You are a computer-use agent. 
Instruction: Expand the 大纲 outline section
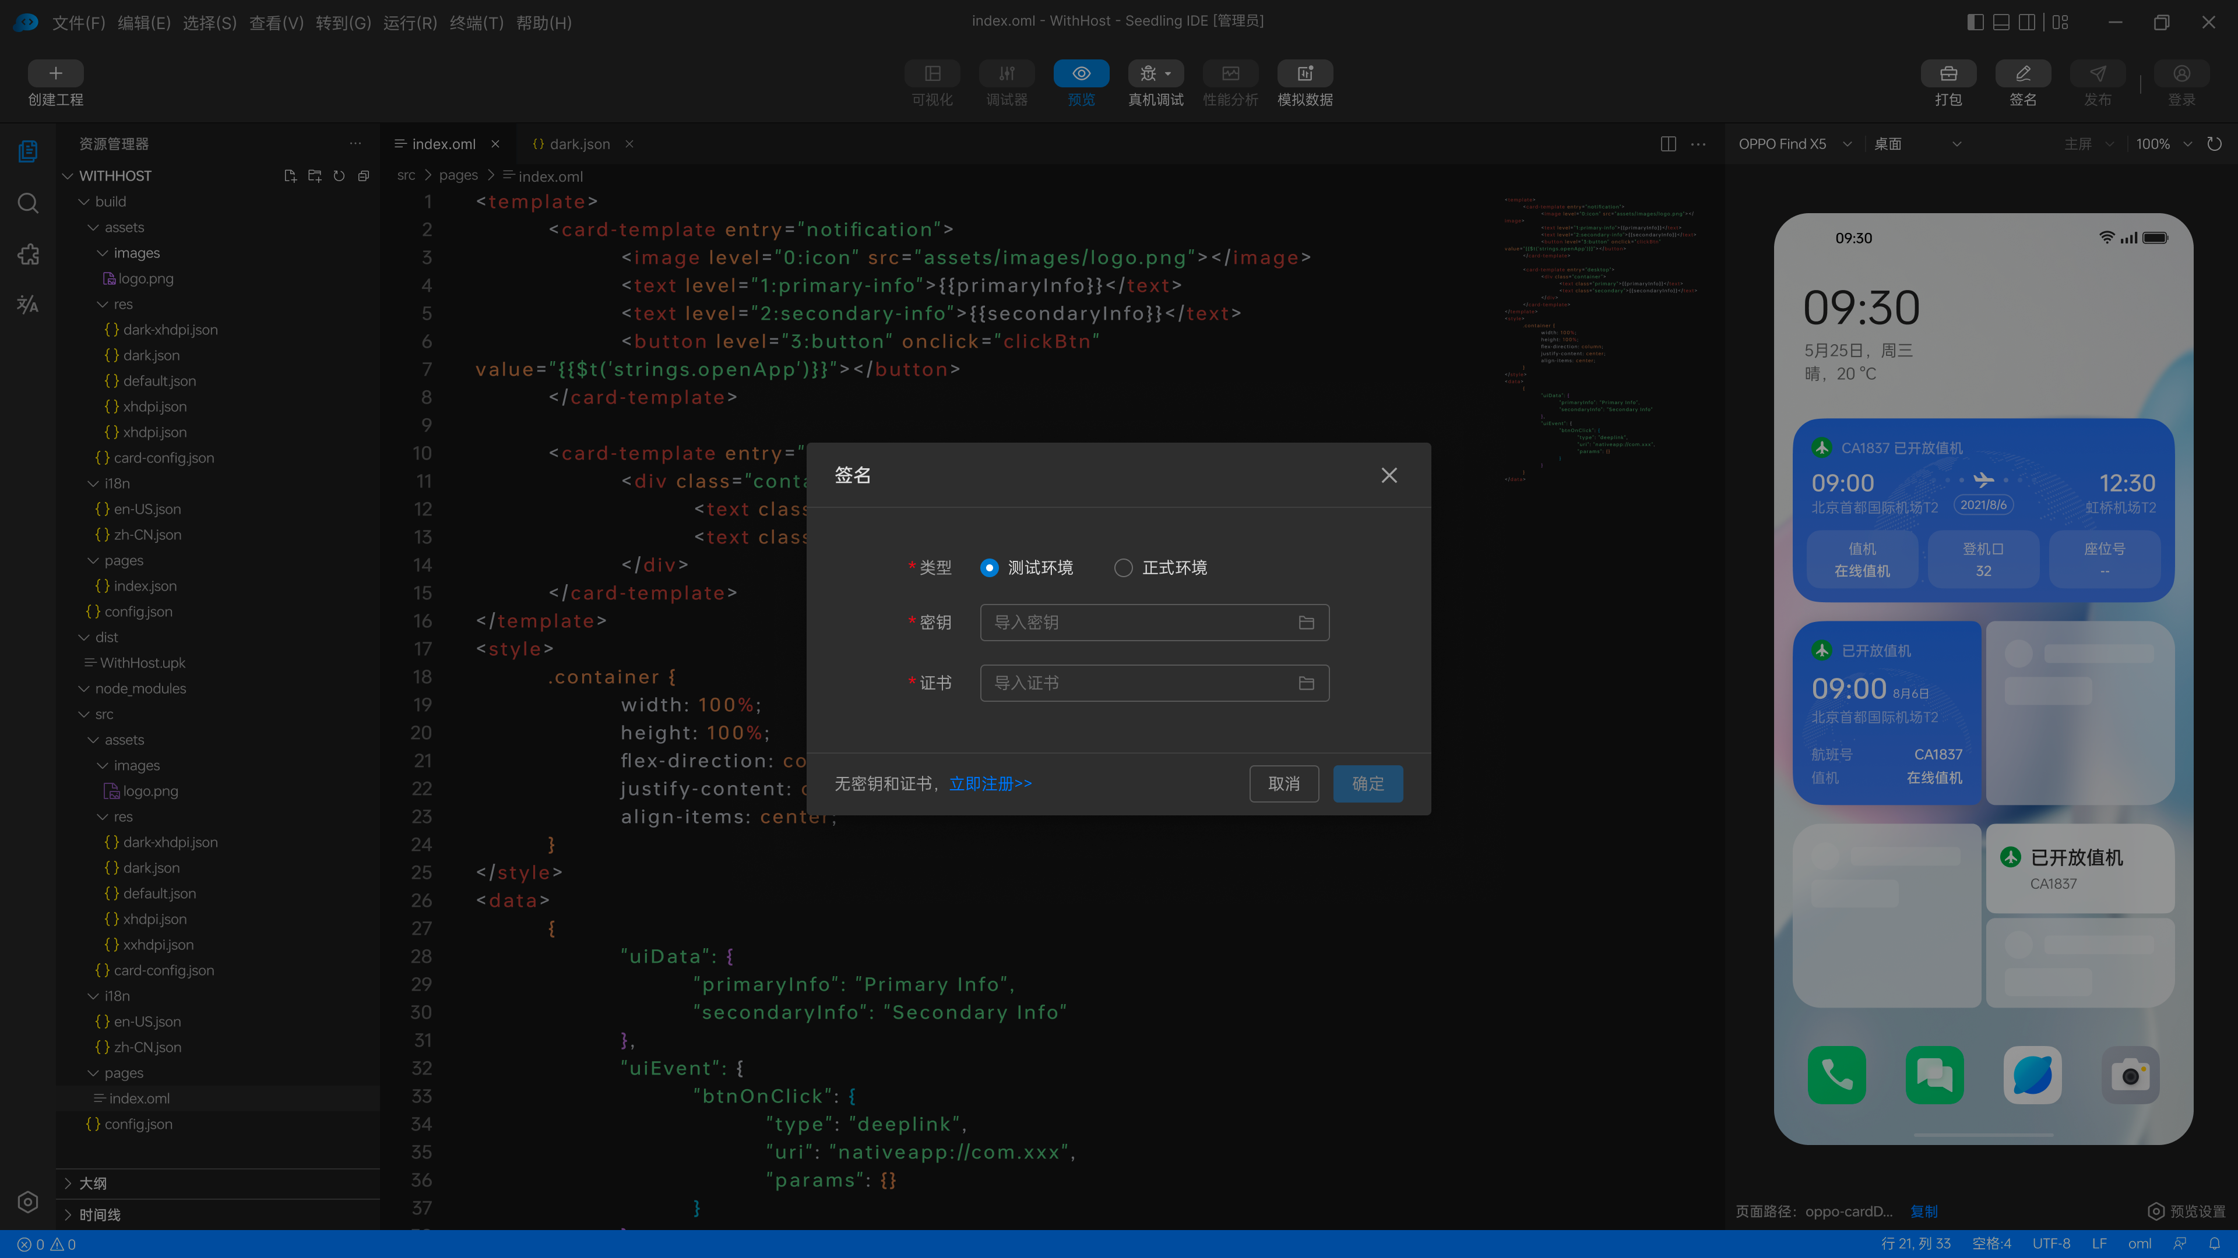92,1183
